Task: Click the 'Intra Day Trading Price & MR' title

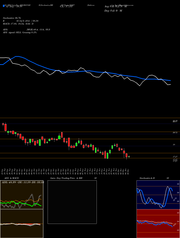Action: 66,178
